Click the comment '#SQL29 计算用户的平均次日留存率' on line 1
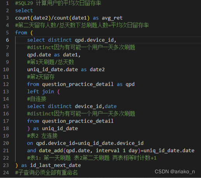The width and height of the screenshot is (201, 178). click(58, 3)
